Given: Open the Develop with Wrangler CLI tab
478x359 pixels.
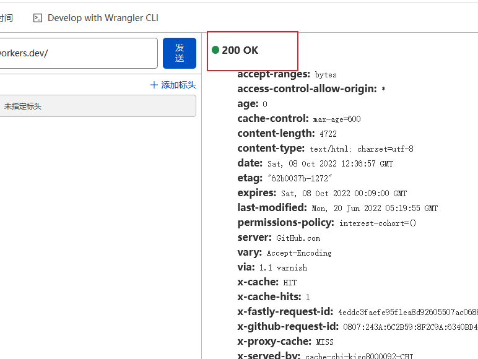Looking at the screenshot, I should (96, 18).
